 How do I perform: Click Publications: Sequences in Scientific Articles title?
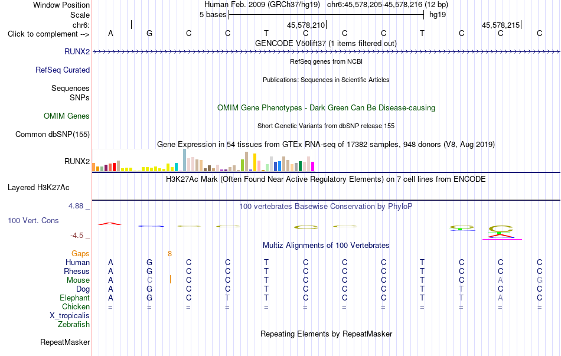(x=326, y=80)
